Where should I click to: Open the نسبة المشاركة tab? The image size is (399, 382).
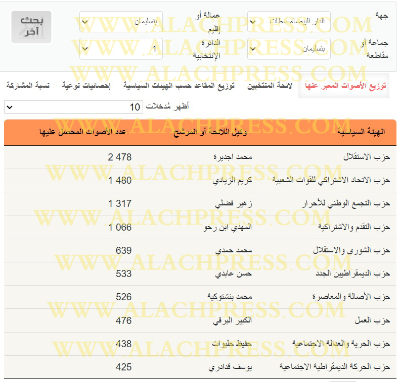[x=28, y=86]
